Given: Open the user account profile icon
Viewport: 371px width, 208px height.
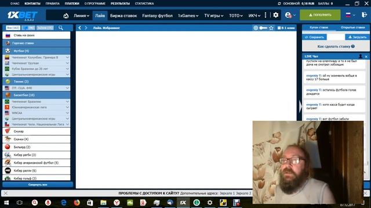Looking at the screenshot, I should click(x=288, y=15).
